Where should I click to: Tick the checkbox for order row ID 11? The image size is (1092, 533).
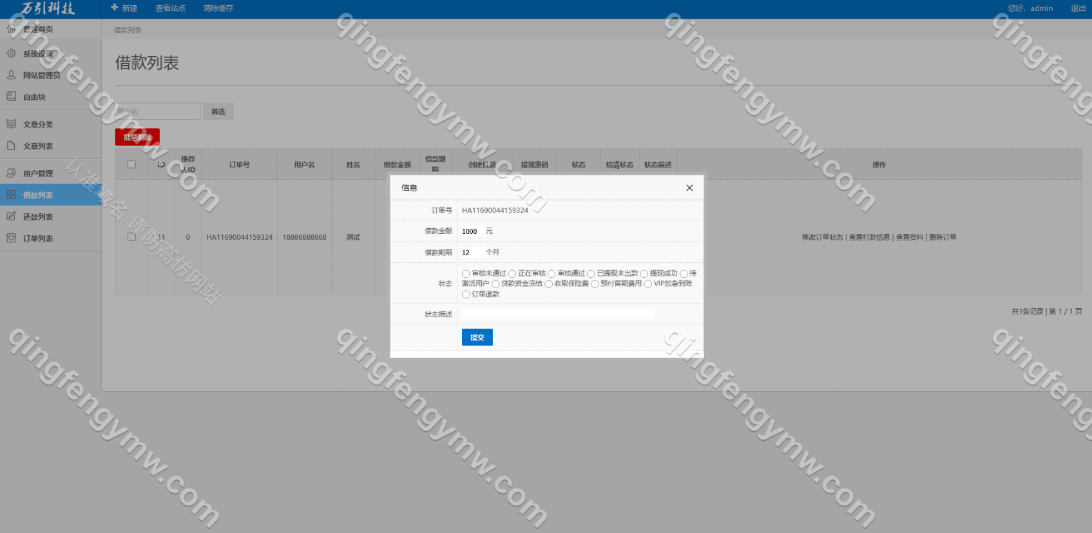pos(131,237)
